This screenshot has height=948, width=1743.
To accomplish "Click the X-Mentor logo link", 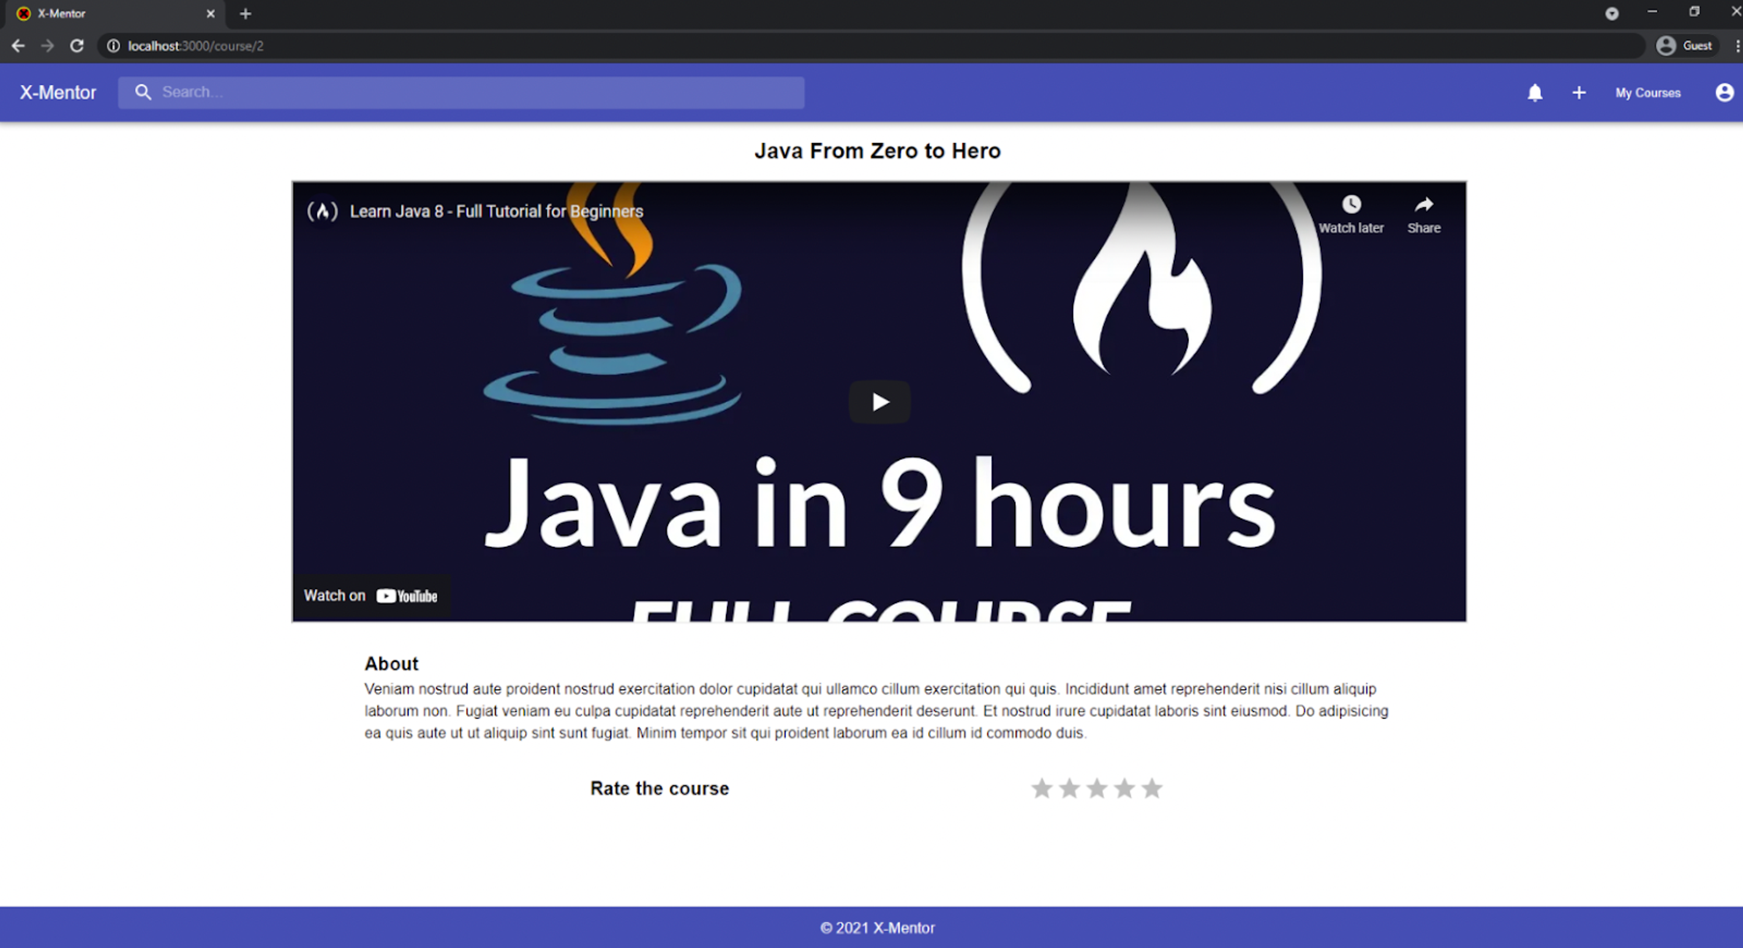I will (58, 93).
